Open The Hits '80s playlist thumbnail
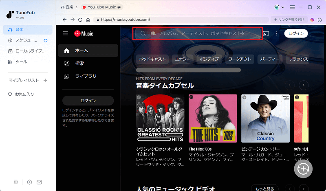The image size is (326, 191). 213,119
